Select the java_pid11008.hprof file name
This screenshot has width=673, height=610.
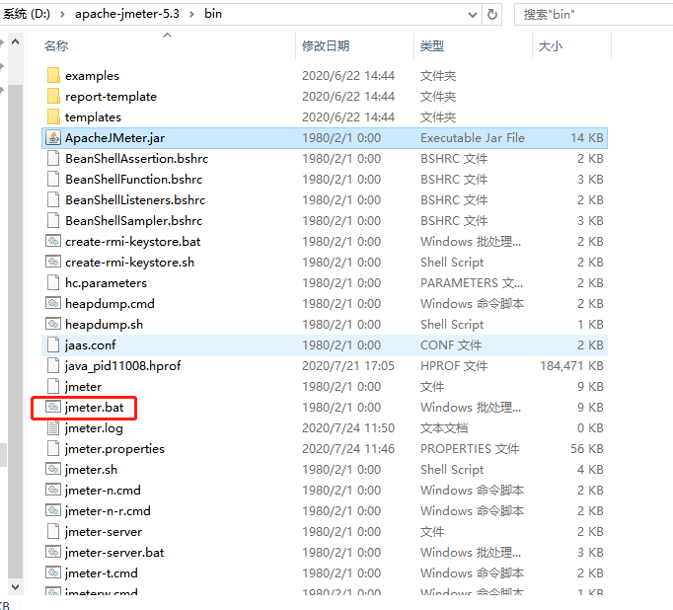pos(122,366)
